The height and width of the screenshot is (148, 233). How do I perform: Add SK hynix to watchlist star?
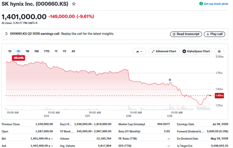(74, 4)
